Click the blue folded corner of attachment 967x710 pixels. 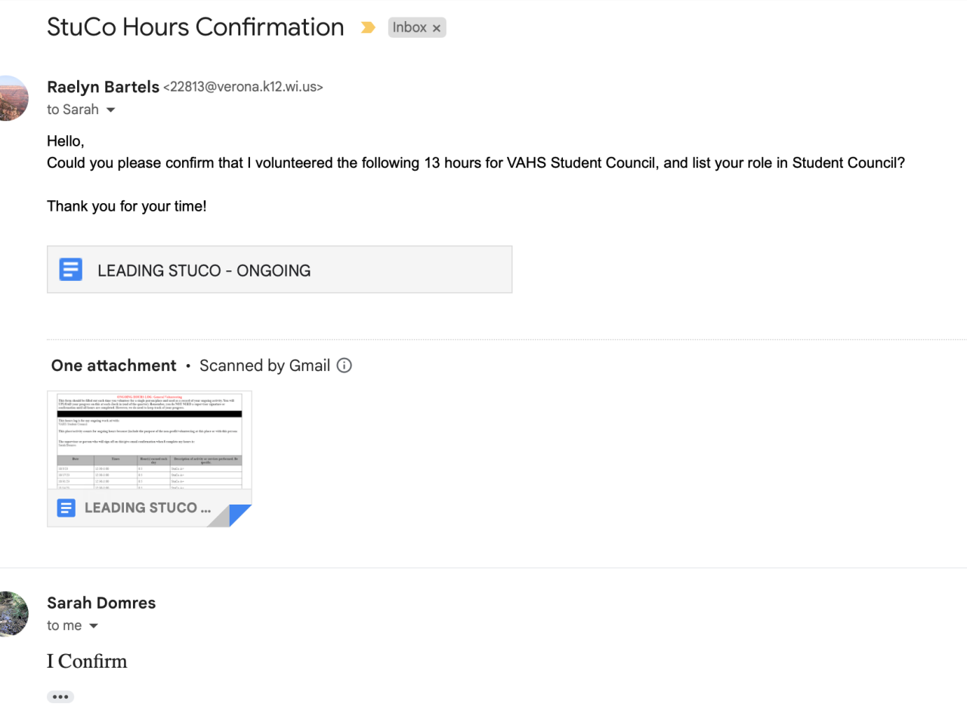239,515
